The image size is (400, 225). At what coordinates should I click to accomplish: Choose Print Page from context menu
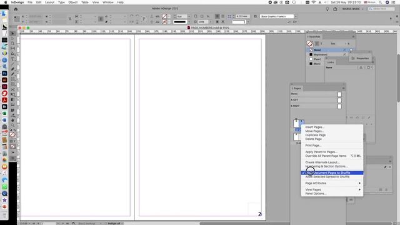click(332, 146)
